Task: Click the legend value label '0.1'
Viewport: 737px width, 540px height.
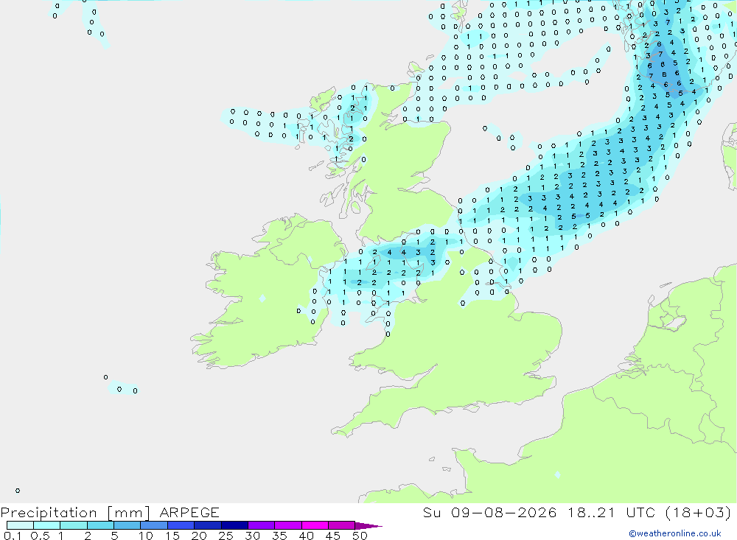Action: click(13, 536)
